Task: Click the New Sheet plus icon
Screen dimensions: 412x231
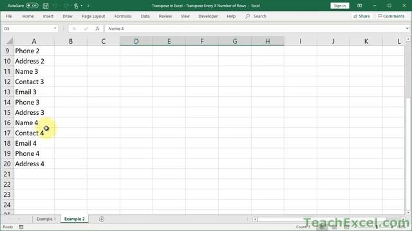Action: pyautogui.click(x=102, y=219)
